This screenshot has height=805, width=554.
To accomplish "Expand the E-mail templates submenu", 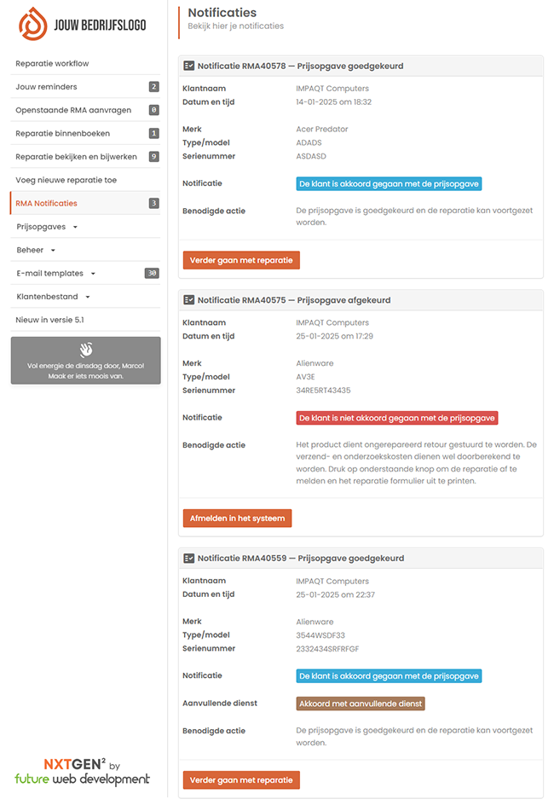I will [x=55, y=274].
